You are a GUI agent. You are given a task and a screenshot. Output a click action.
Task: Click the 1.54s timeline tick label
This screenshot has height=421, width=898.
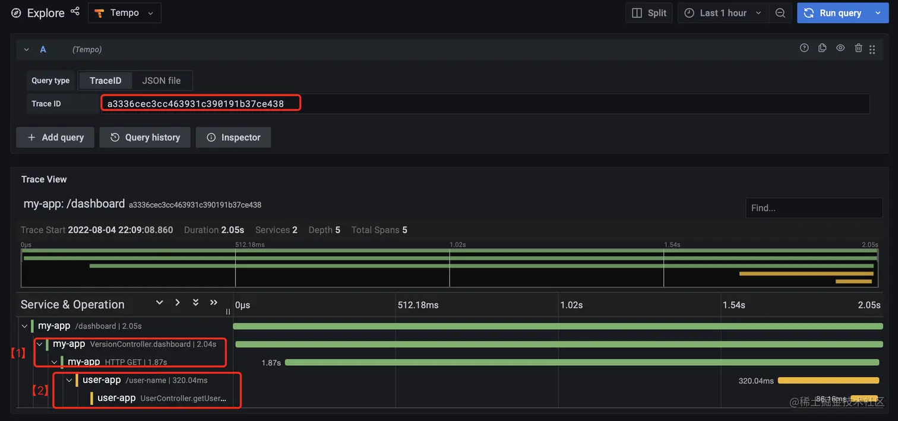[x=734, y=305]
